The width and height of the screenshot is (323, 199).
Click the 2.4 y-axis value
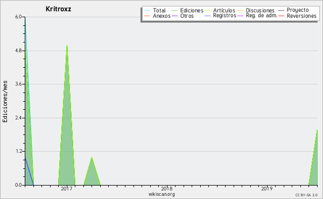tap(18, 118)
